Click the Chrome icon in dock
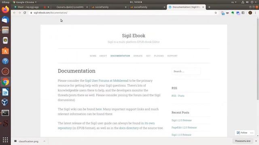Viewport: 259px width, 145px height. click(x=5, y=82)
